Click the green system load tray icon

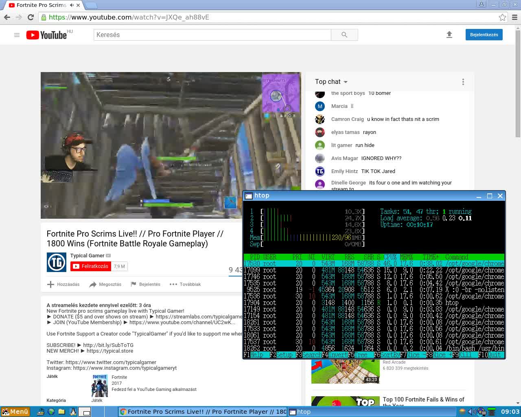tap(492, 412)
